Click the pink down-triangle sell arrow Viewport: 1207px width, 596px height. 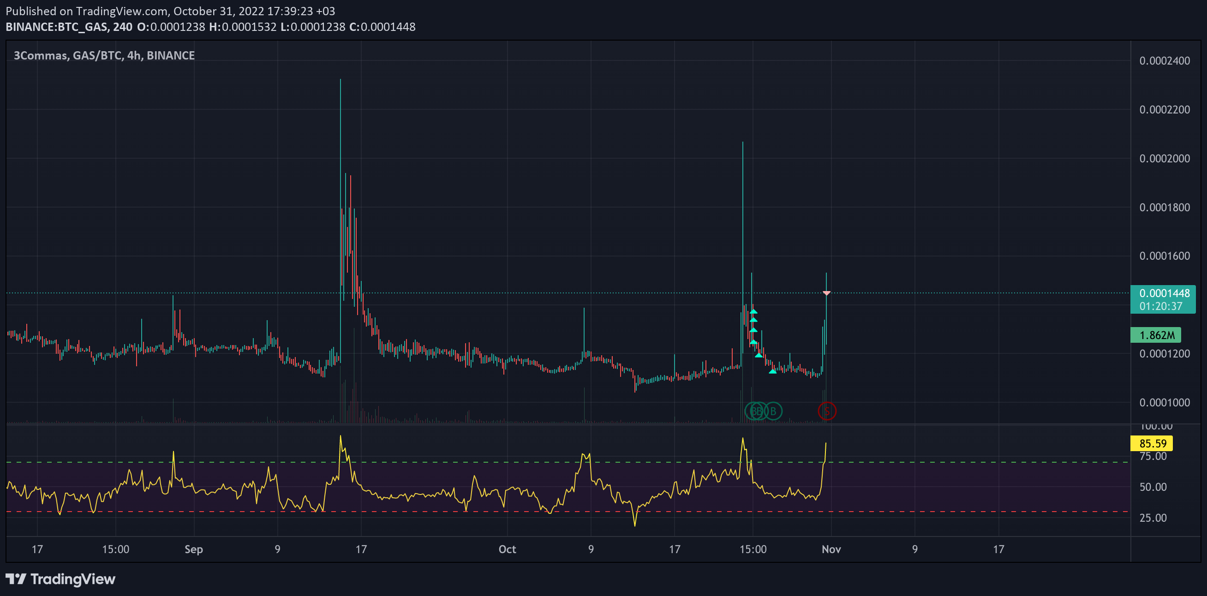coord(826,293)
